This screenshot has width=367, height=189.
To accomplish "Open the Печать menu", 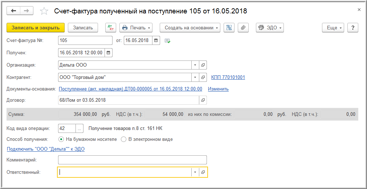I will [135, 28].
